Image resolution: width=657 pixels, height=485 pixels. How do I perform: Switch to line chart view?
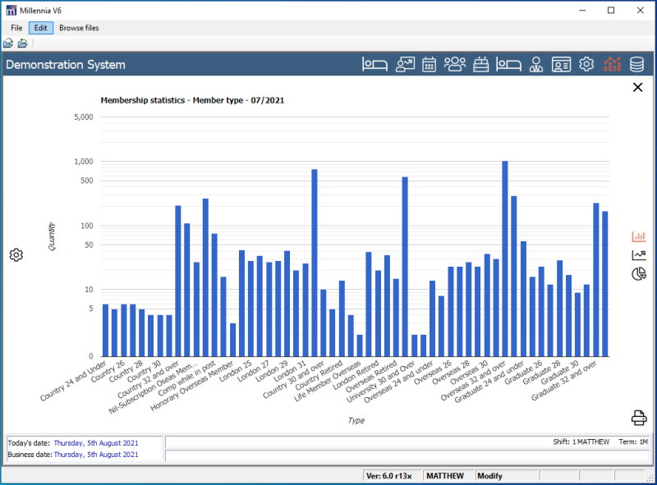[638, 255]
